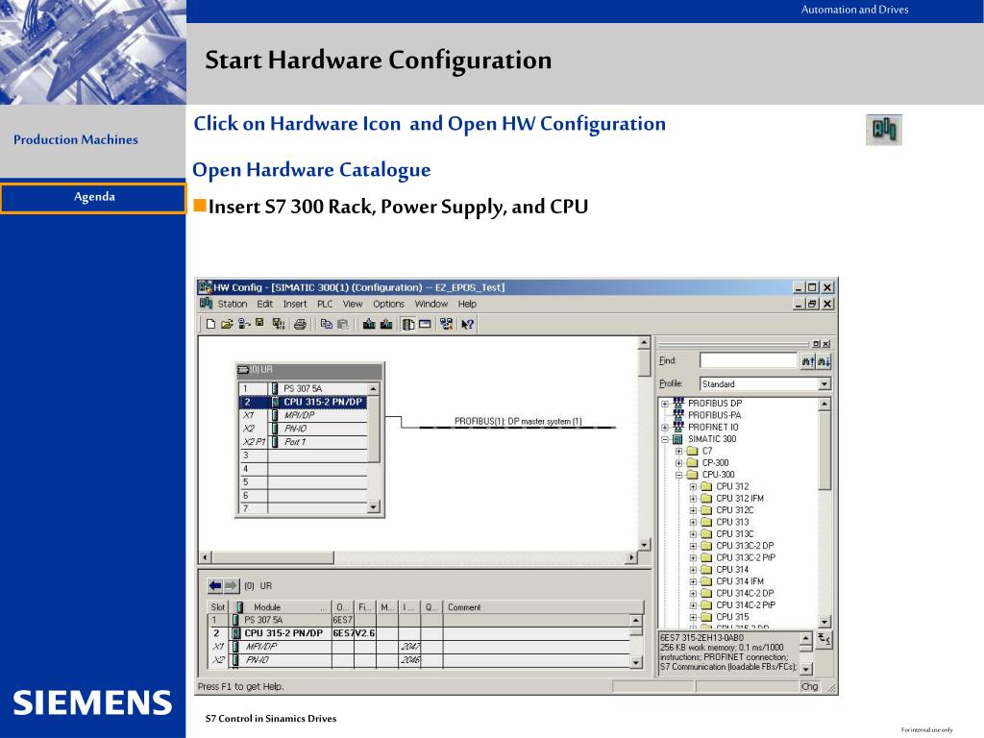The height and width of the screenshot is (738, 984).
Task: Click the Agenda button in sidebar
Action: (93, 197)
